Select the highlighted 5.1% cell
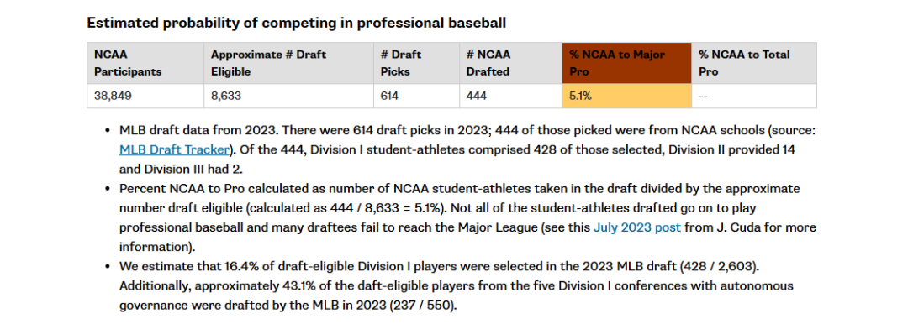 click(x=626, y=96)
